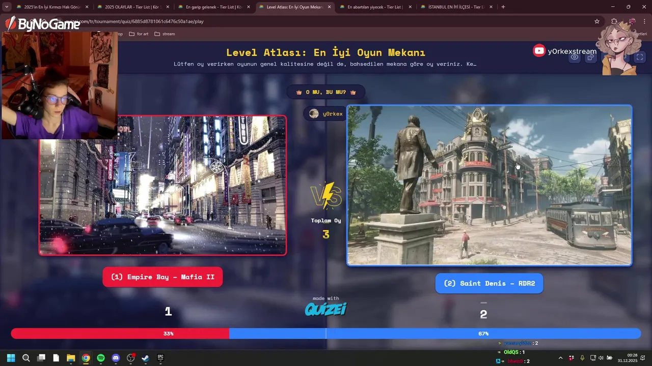
Task: Open the 'for art' bookmarks folder
Action: tap(139, 34)
